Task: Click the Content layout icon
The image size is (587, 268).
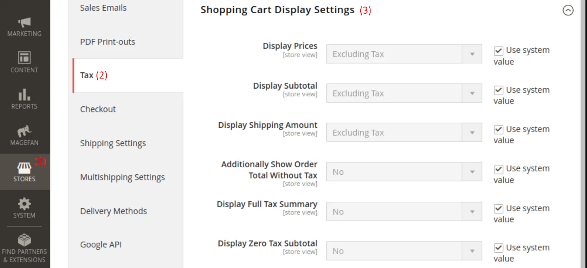Action: tap(24, 58)
